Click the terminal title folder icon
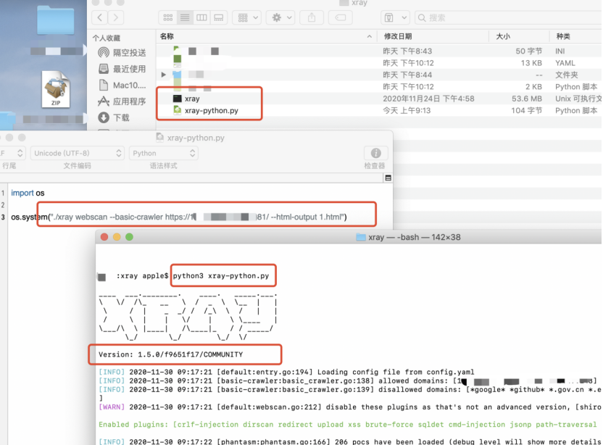The width and height of the screenshot is (603, 445). coord(361,237)
